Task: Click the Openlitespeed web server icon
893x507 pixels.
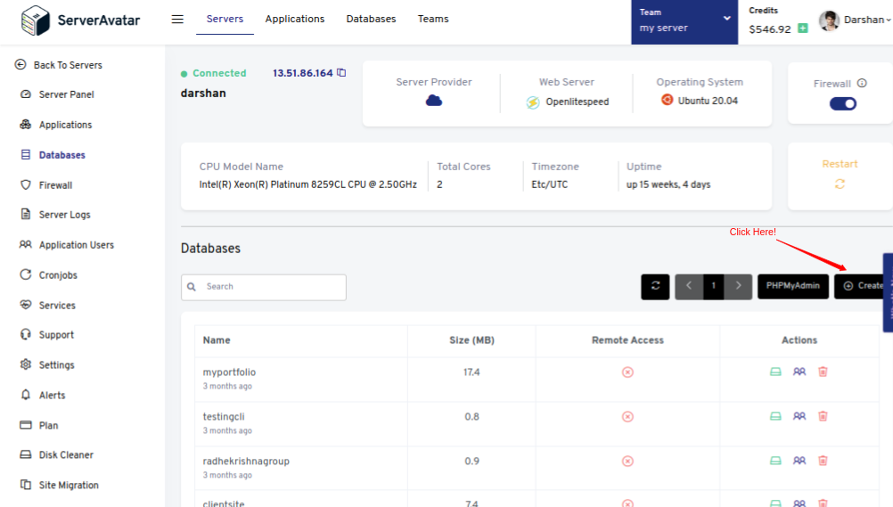Action: click(533, 102)
